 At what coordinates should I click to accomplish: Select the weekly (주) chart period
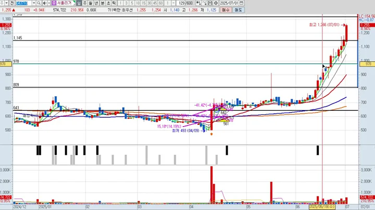click(85, 3)
